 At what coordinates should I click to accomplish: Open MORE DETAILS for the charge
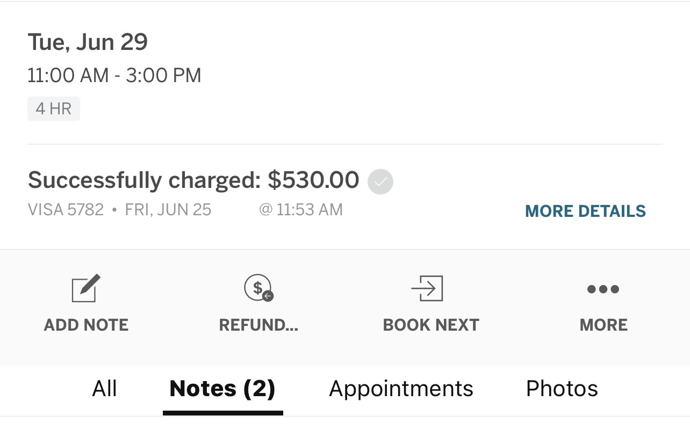(585, 211)
